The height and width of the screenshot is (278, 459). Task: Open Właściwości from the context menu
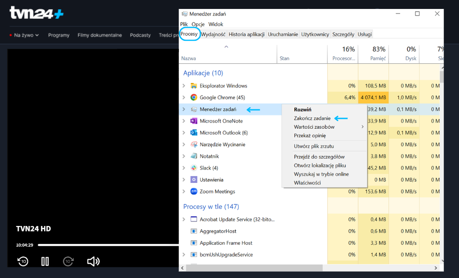[x=324, y=183]
